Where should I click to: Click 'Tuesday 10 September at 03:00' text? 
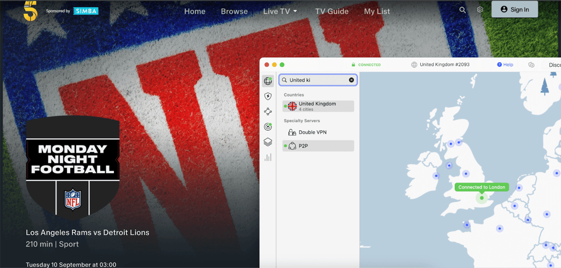[x=71, y=265]
